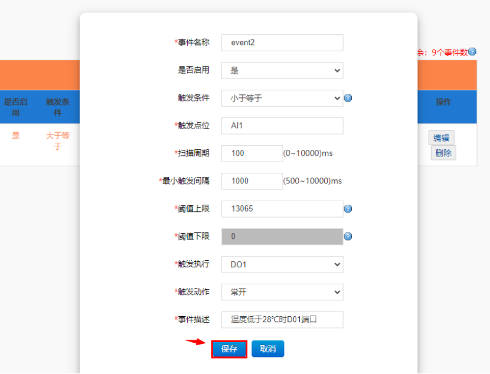The height and width of the screenshot is (374, 490).
Task: Open the 是否启用 dropdown in form
Action: tap(282, 70)
